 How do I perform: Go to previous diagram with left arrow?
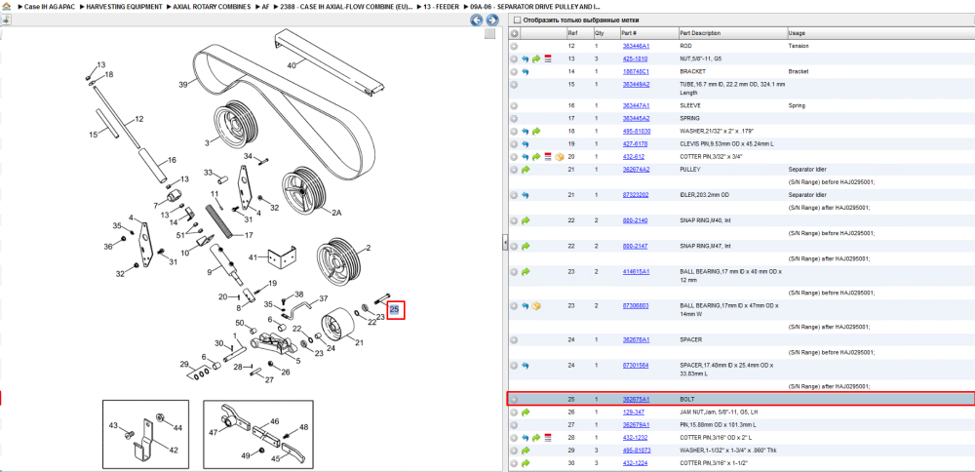(x=477, y=20)
